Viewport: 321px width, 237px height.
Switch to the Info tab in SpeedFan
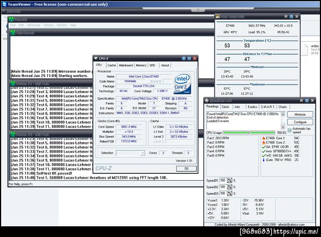(237, 107)
